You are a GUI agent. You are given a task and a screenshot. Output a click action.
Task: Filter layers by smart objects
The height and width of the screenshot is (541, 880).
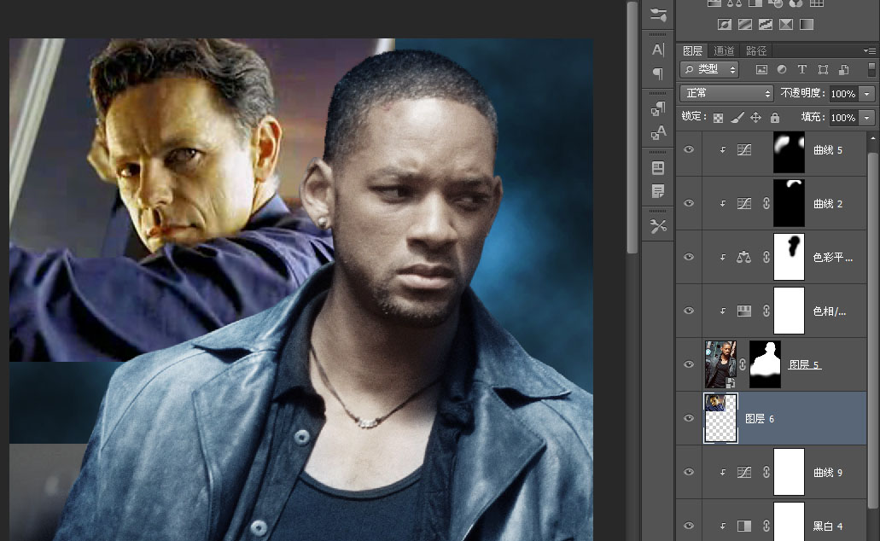coord(843,70)
